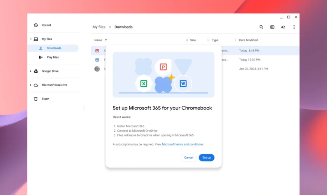327x195 pixels.
Task: Open AZ sort options
Action: click(283, 27)
